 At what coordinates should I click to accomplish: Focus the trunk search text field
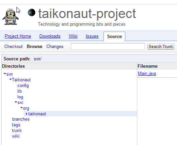108,46
